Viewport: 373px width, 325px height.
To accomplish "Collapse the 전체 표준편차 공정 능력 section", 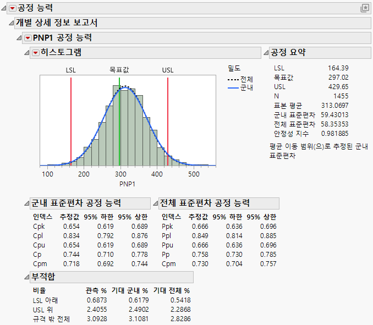I will click(155, 203).
